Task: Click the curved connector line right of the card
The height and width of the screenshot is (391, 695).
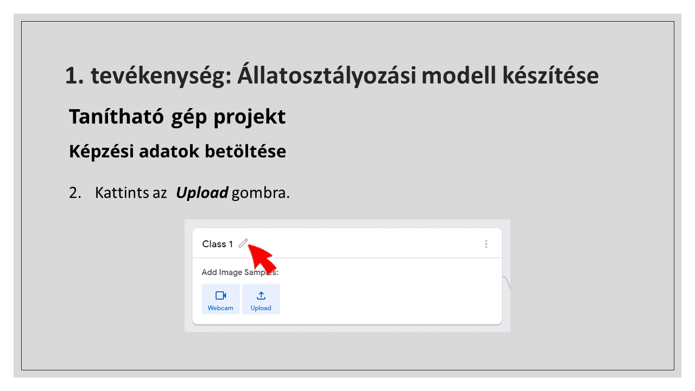Action: [507, 282]
